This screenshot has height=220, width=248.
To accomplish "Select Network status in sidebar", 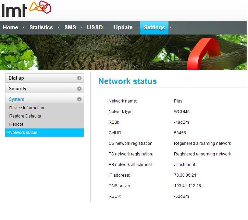I will [23, 133].
